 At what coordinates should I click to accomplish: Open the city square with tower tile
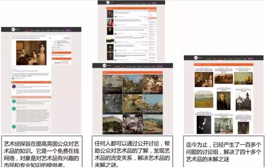[x=153, y=104]
